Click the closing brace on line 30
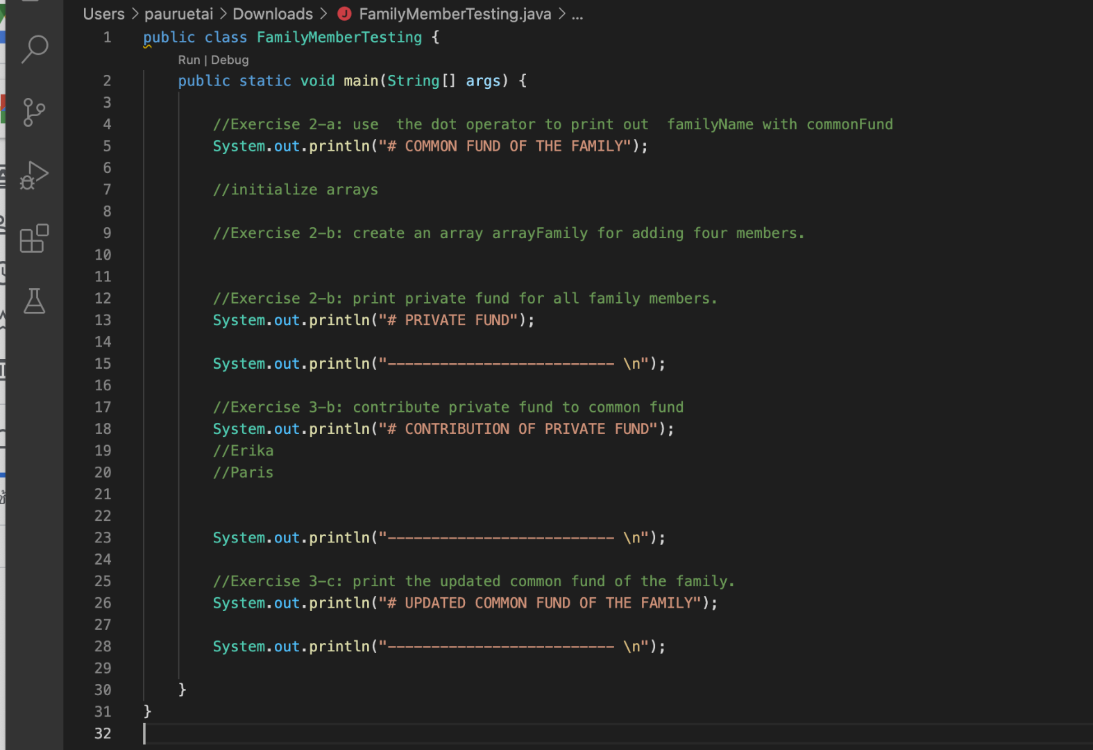This screenshot has height=750, width=1093. click(x=183, y=690)
